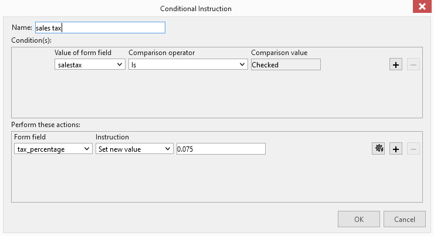Click the 'Comparison value' column label
Viewport: 434px width, 236px height.
tap(279, 53)
